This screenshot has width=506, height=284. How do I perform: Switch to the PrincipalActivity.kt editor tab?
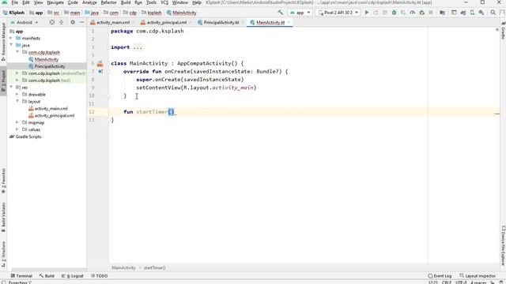click(221, 23)
